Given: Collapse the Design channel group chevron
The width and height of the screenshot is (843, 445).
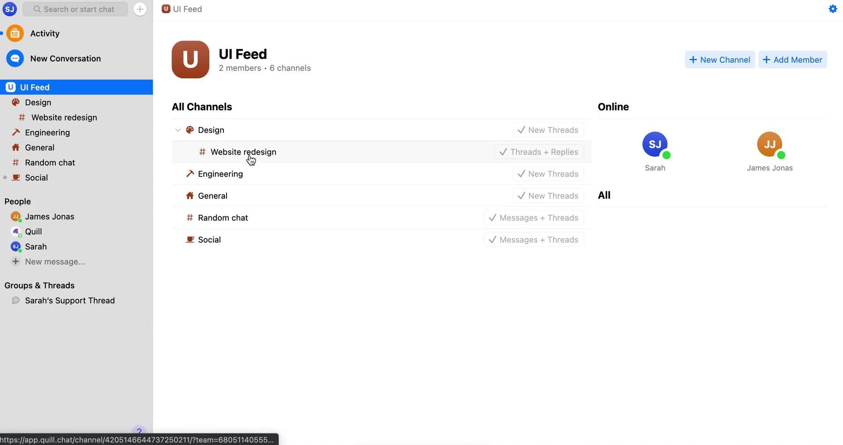Looking at the screenshot, I should point(178,130).
